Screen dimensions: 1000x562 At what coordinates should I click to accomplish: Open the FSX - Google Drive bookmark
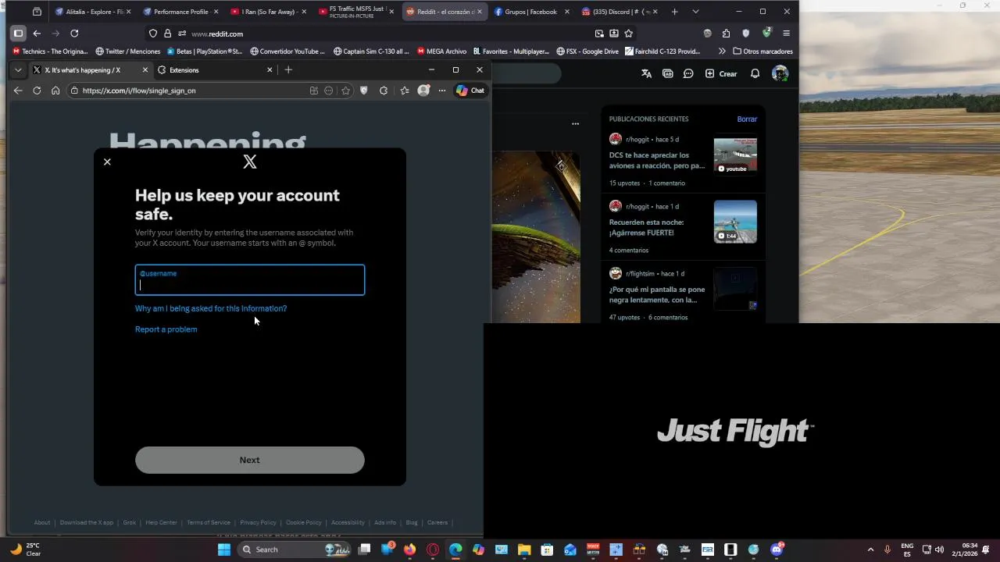click(587, 52)
